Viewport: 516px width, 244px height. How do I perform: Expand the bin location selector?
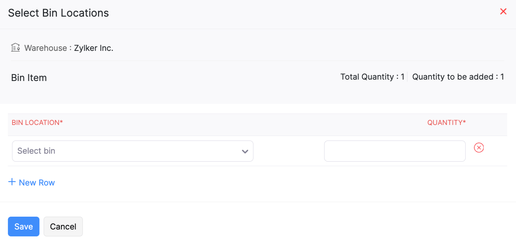click(133, 151)
